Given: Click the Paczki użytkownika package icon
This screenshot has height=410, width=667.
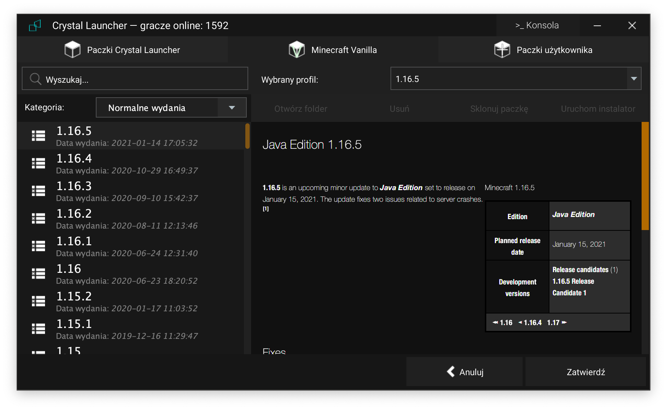Looking at the screenshot, I should tap(502, 50).
